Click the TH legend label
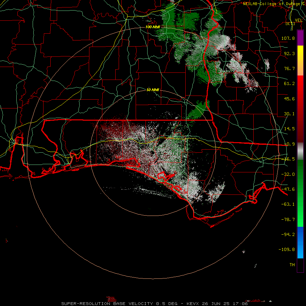This screenshot has height=306, width=306. [x=292, y=265]
